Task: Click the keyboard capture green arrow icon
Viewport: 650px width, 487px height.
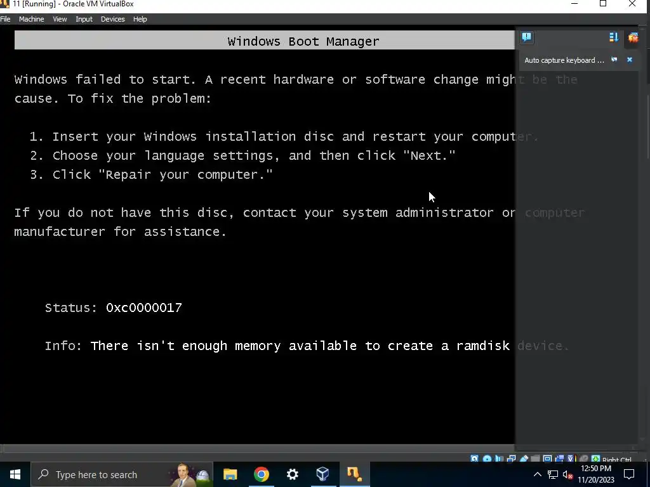Action: 595,459
